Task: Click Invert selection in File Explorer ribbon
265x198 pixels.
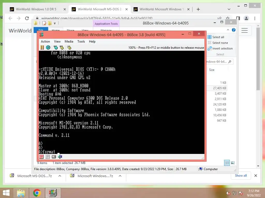Action: [x=220, y=48]
